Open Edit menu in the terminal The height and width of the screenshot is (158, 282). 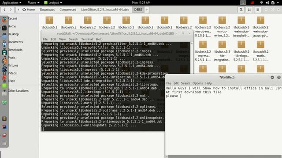pos(53,39)
